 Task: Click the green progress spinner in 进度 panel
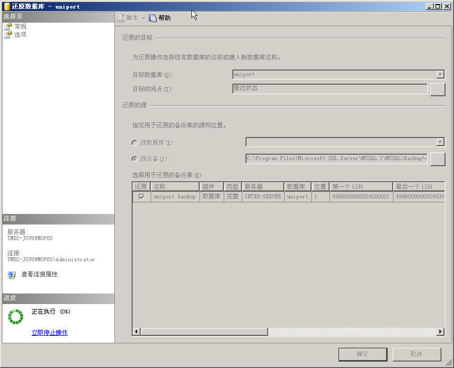(15, 318)
